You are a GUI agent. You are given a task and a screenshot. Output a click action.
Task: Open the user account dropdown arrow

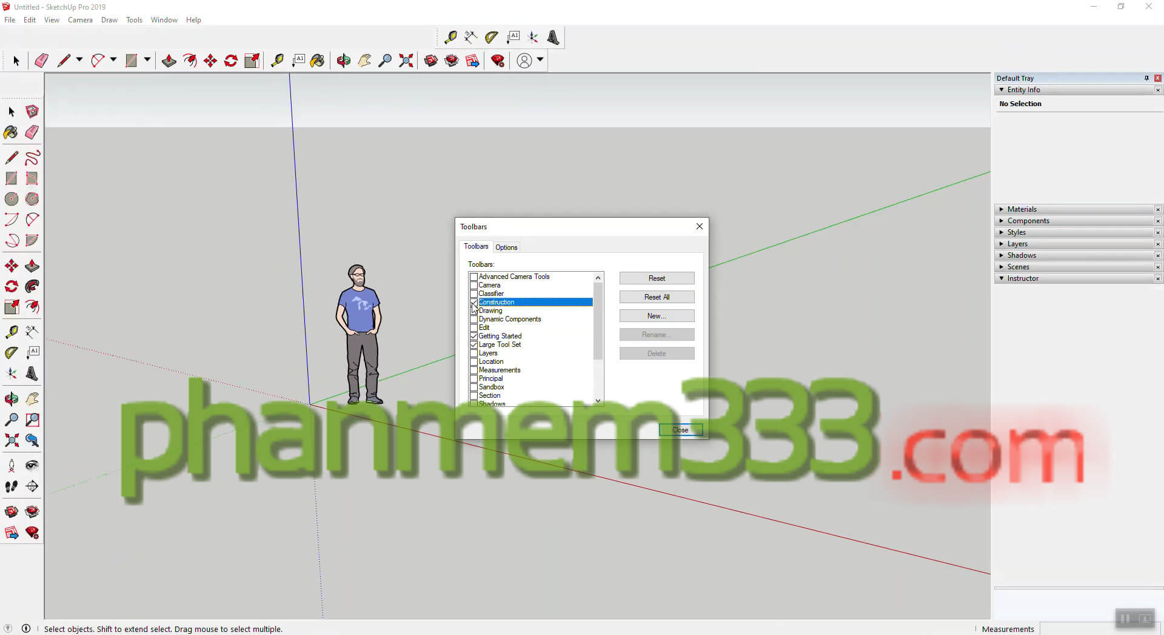point(540,60)
